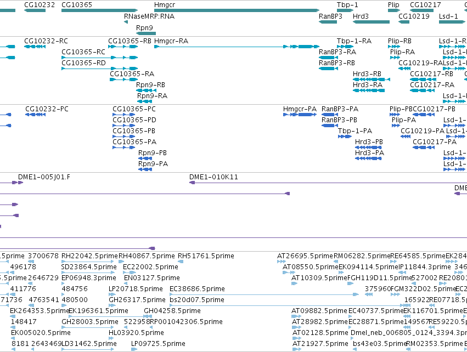Select protein CG10365-PC
467x352 pixels.
(x=134, y=109)
